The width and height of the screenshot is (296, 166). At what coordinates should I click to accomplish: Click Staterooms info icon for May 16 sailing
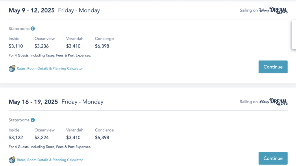33,120
